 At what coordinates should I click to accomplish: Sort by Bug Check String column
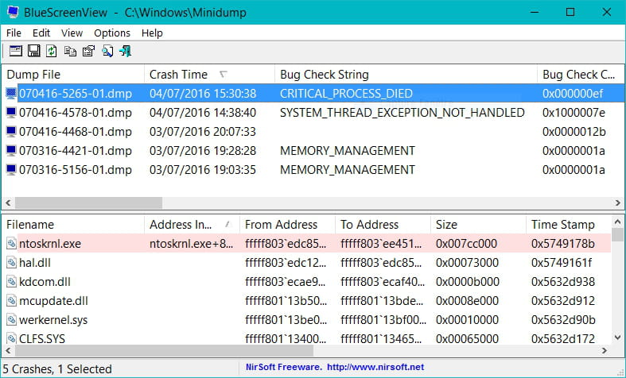325,74
